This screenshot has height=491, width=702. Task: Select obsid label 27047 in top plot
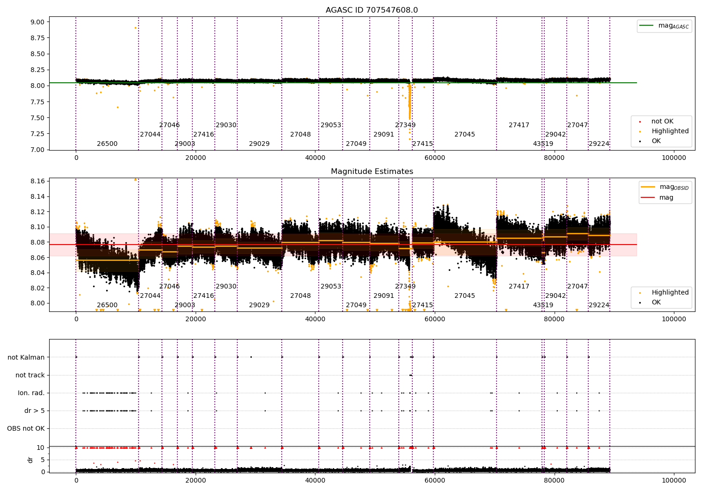578,125
